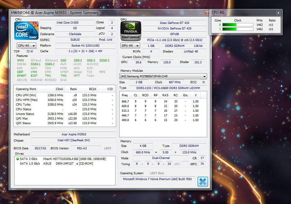Viewport: 291px width, 204px height.
Task: Click the 73 W TDP value
Action: pyautogui.click(x=30, y=52)
